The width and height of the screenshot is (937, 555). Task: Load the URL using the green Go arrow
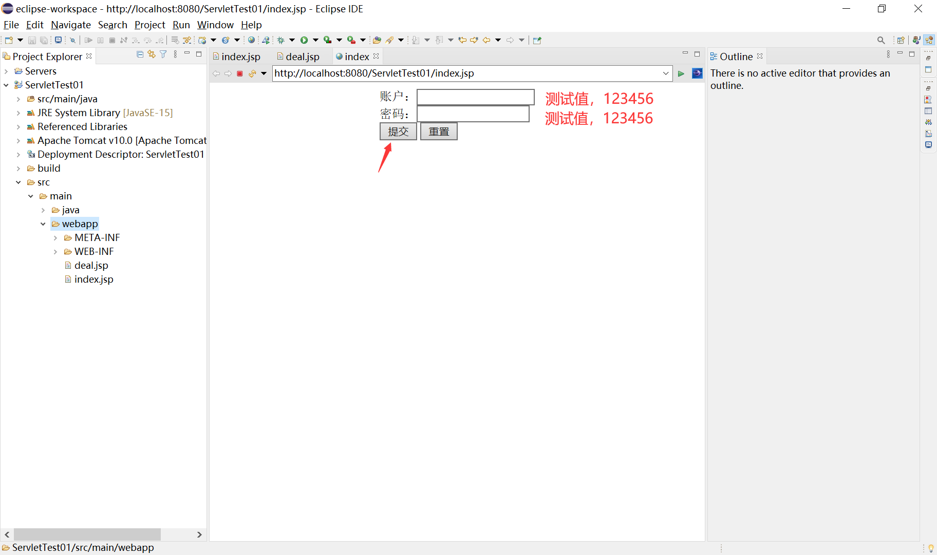pyautogui.click(x=681, y=73)
